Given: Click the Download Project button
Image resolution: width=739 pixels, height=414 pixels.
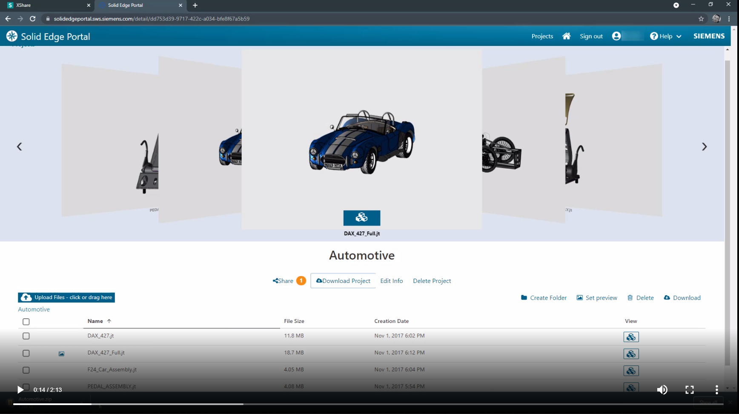Looking at the screenshot, I should 343,281.
